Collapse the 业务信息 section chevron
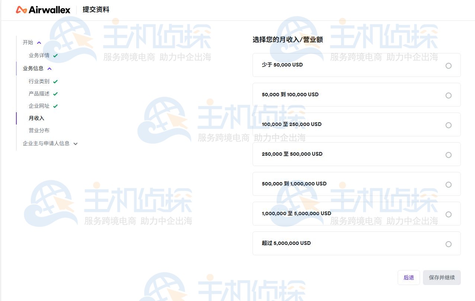 tap(49, 68)
